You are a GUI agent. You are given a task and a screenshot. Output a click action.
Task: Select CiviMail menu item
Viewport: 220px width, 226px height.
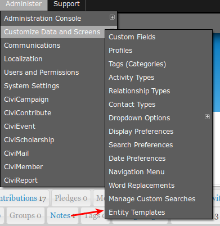pos(52,153)
